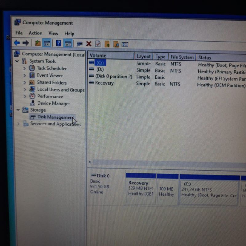246x246 pixels.
Task: Click the blue Help question mark icon
Action: (x=58, y=43)
